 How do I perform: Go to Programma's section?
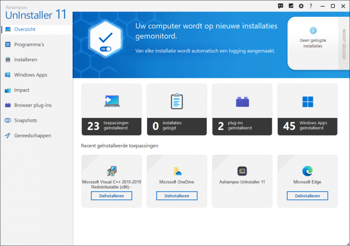point(37,45)
